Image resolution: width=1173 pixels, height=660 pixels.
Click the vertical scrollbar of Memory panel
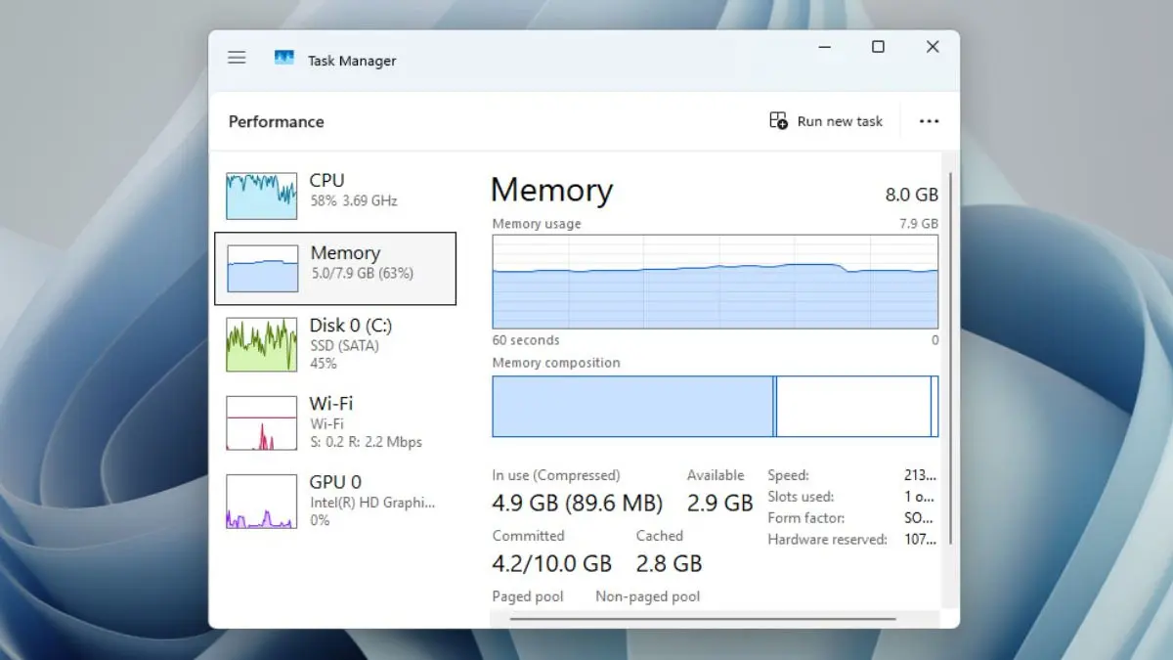point(950,357)
